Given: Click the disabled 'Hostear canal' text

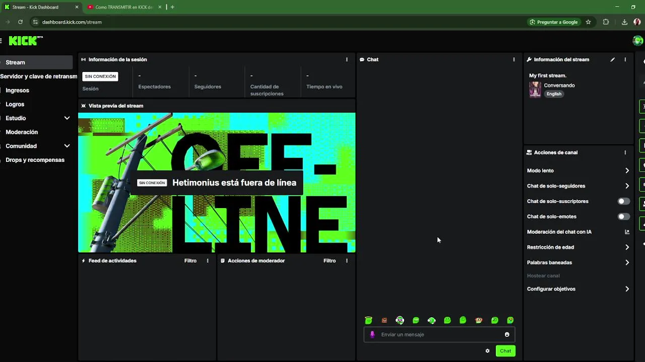Looking at the screenshot, I should pyautogui.click(x=543, y=276).
